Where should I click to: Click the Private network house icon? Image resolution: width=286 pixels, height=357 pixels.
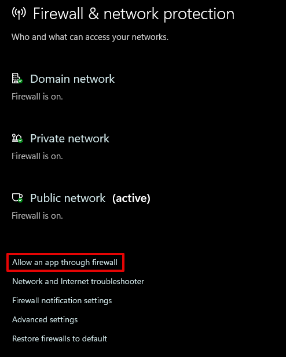point(17,138)
